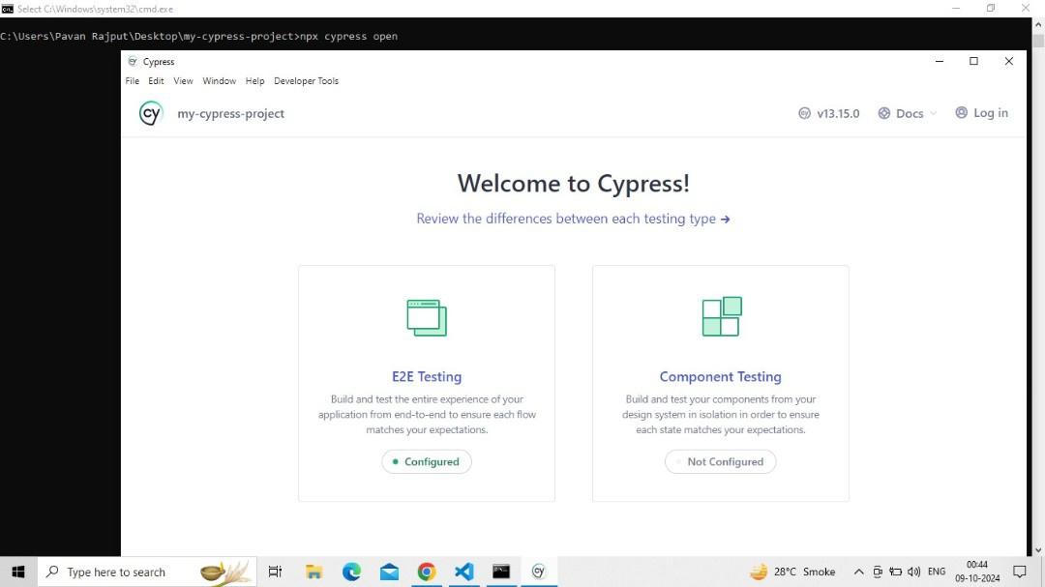Click the Docs icon in the header

(883, 113)
